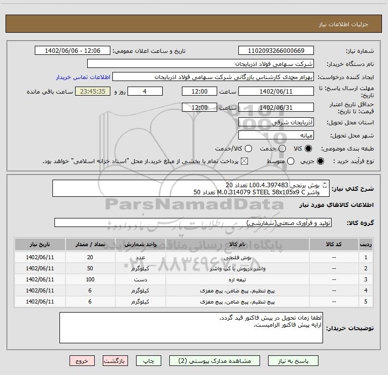The image size is (388, 375).
Task: Click unit دست in row 3
Action: (140, 280)
